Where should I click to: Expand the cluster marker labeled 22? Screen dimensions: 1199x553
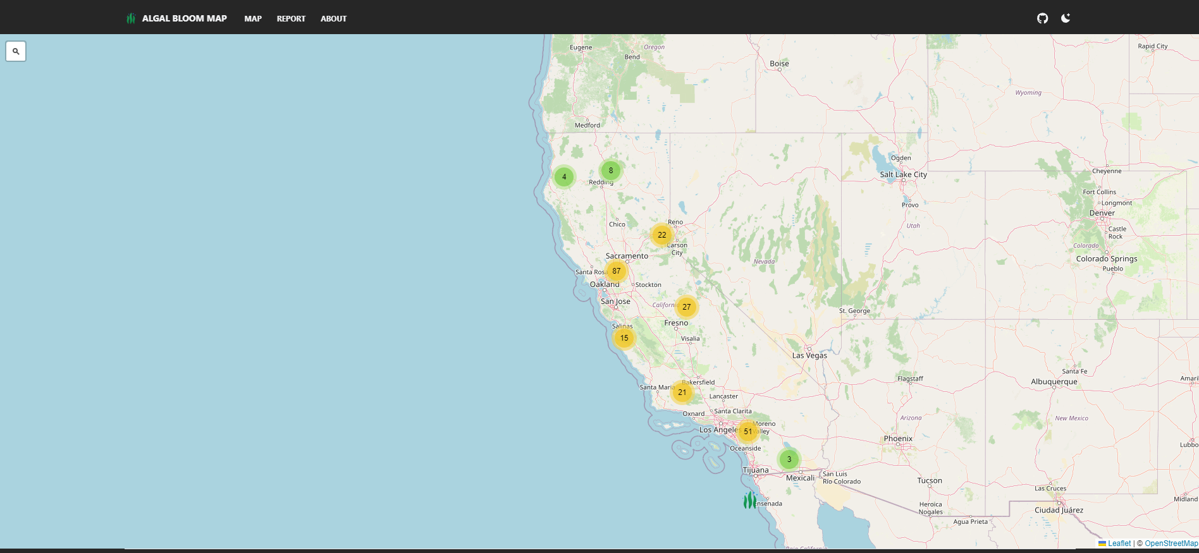coord(661,235)
